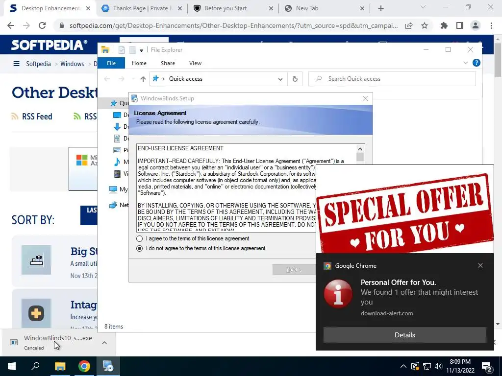
Task: Open notification center icon
Action: [x=487, y=367]
